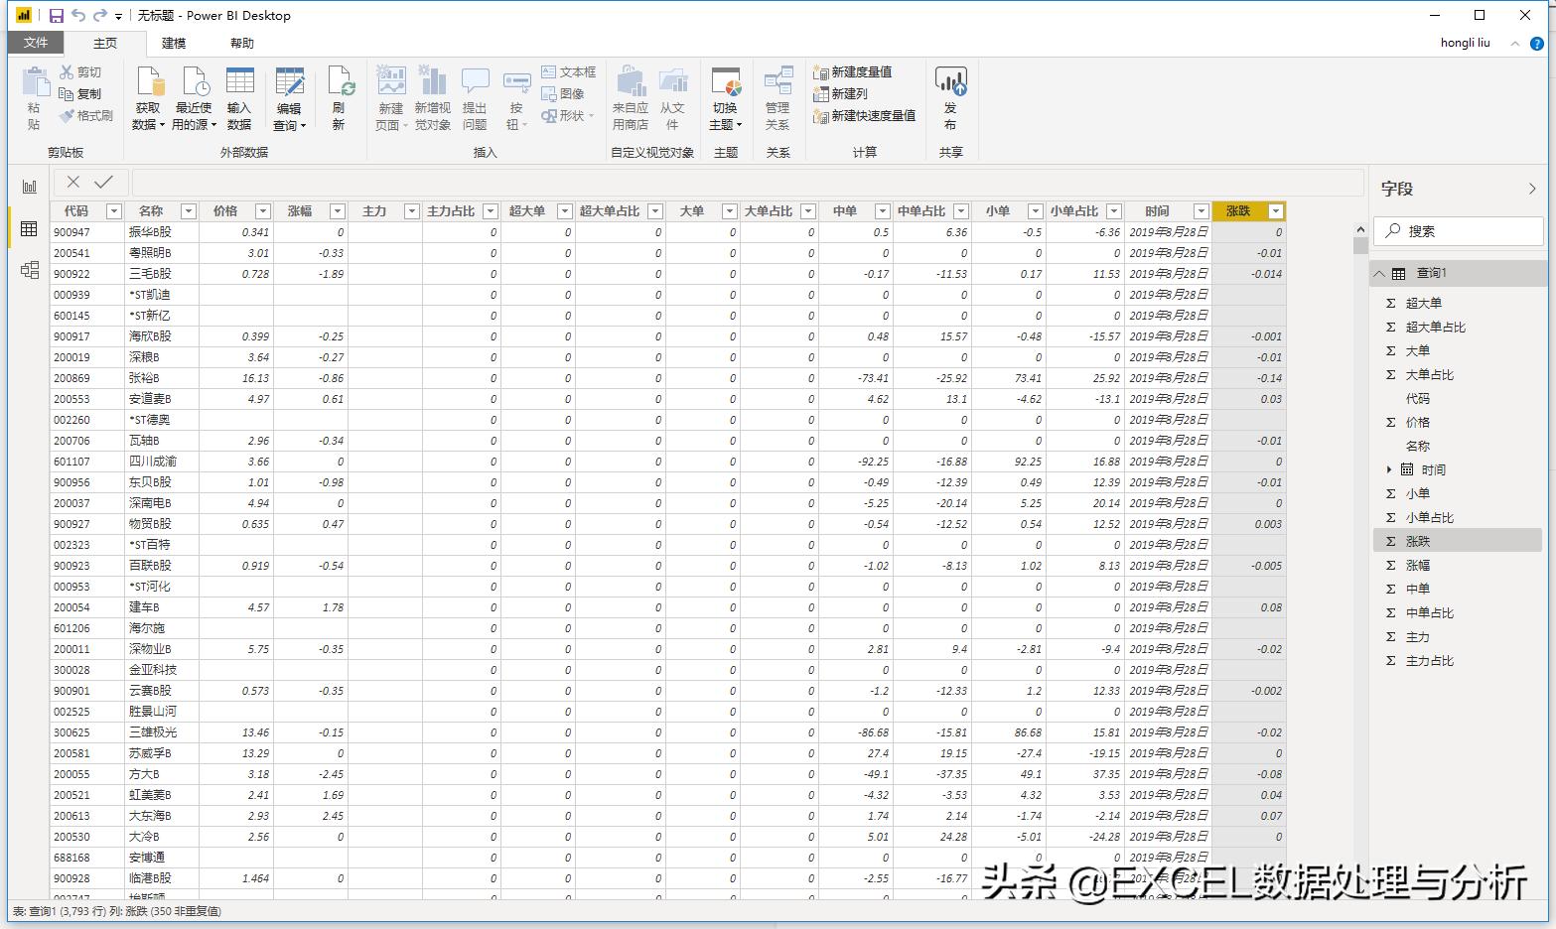
Task: Open the 名称 column filter dropdown
Action: coord(188,210)
